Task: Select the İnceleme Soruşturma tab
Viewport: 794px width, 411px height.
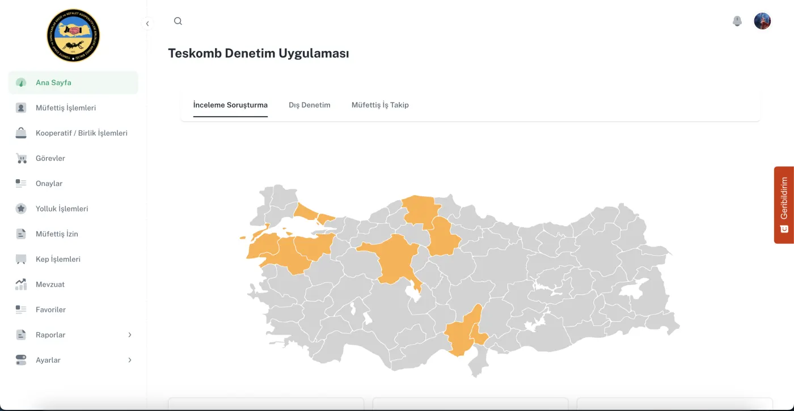Action: tap(230, 105)
